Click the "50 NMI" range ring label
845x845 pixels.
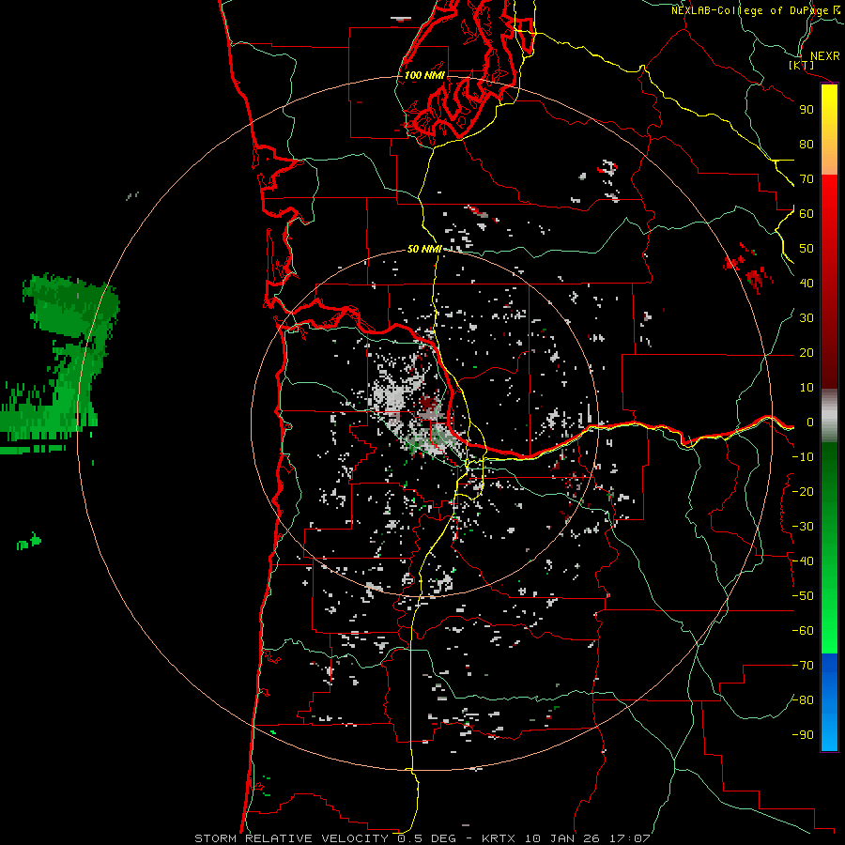point(424,249)
